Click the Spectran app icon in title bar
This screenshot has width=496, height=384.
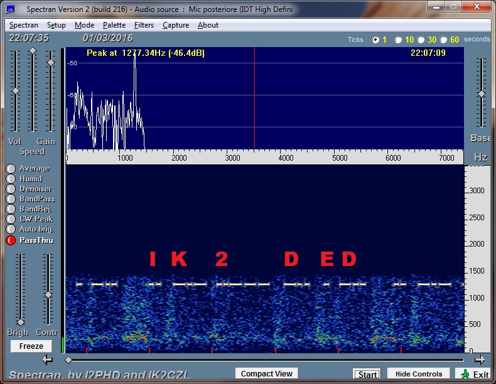click(x=10, y=9)
